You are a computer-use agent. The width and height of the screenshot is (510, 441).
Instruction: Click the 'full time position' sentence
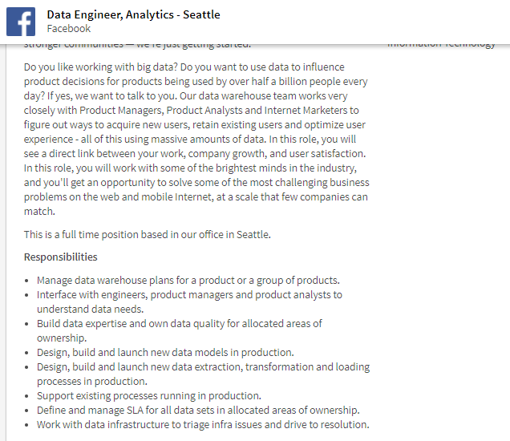(148, 234)
